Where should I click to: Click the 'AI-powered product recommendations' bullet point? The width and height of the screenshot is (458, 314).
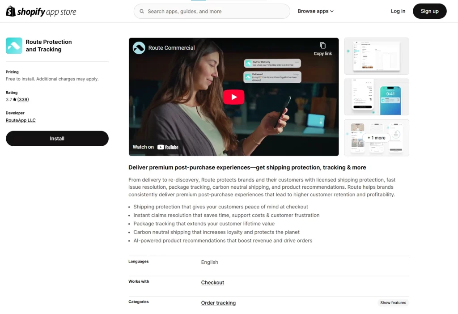click(x=223, y=241)
